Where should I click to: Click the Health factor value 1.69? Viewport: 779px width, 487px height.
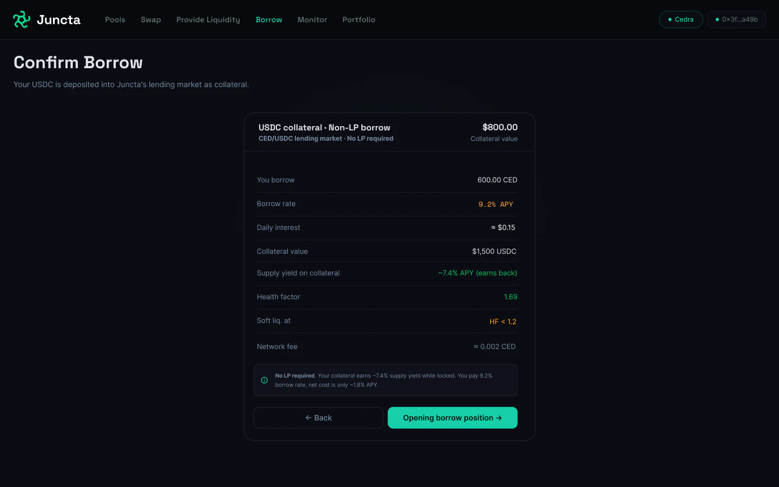pyautogui.click(x=511, y=297)
